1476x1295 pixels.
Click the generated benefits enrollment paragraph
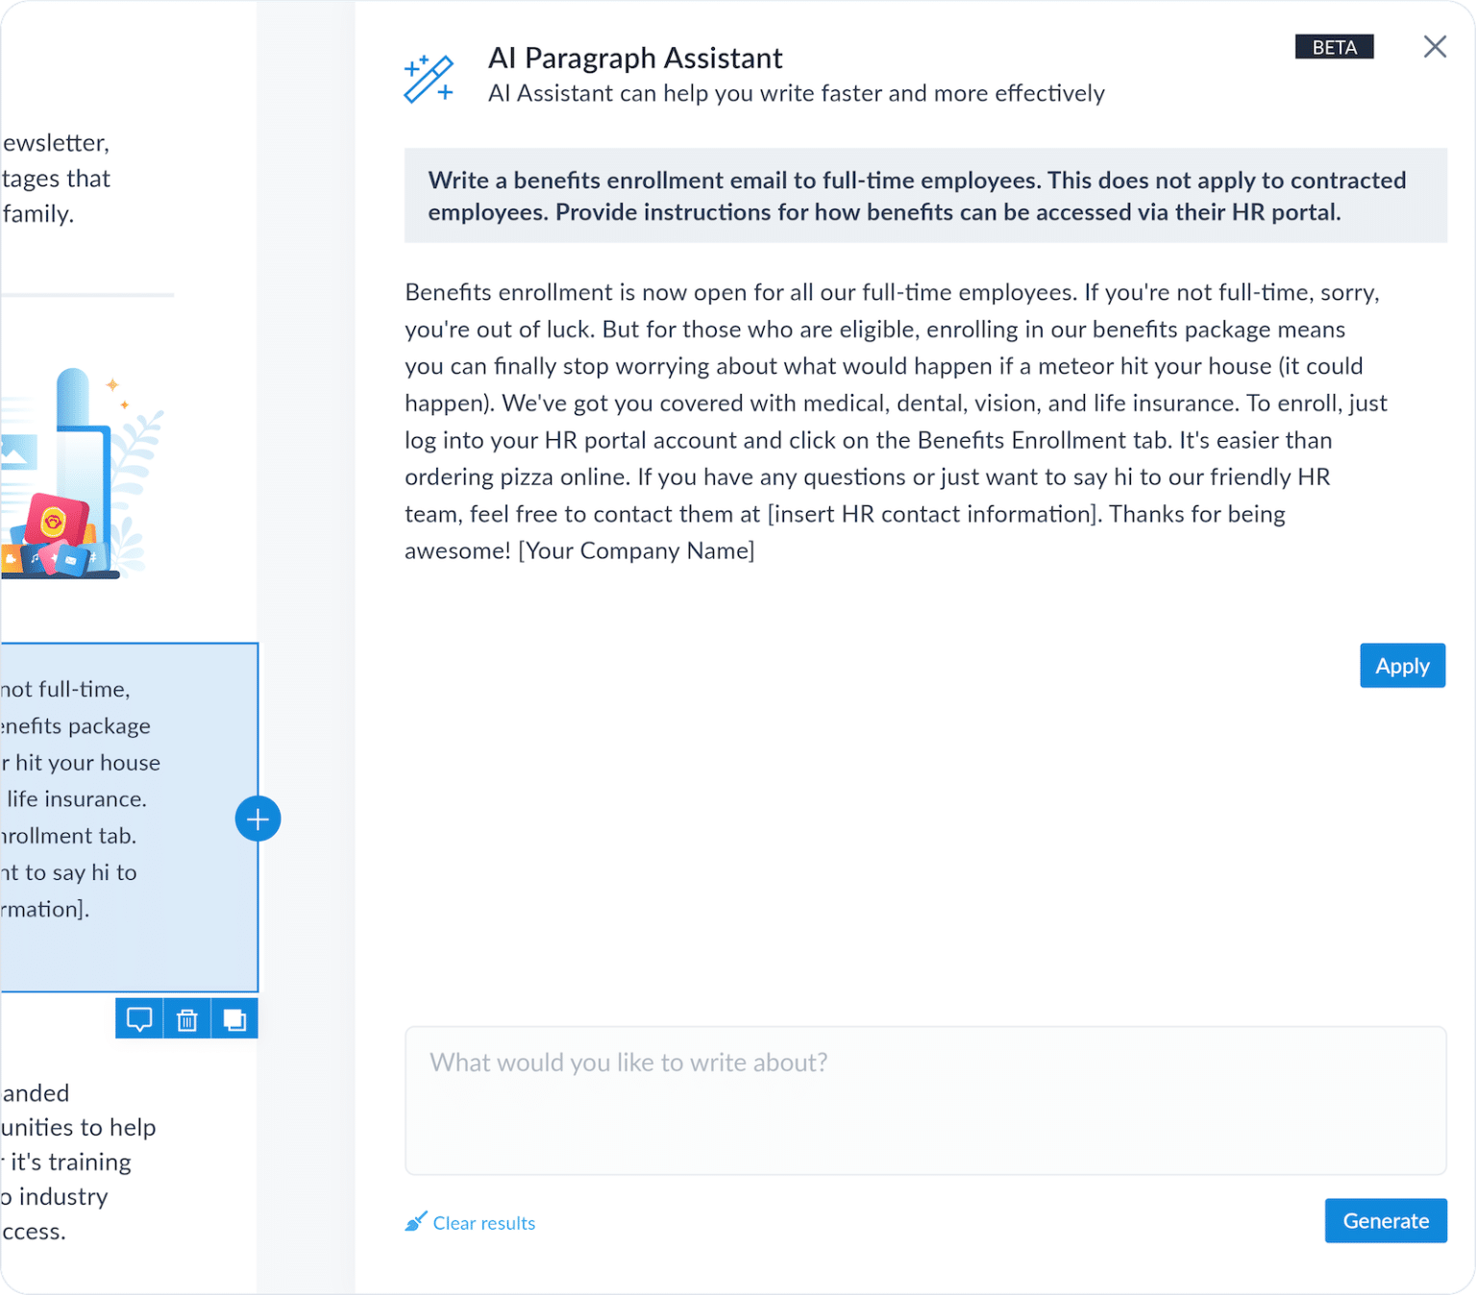[x=894, y=421]
